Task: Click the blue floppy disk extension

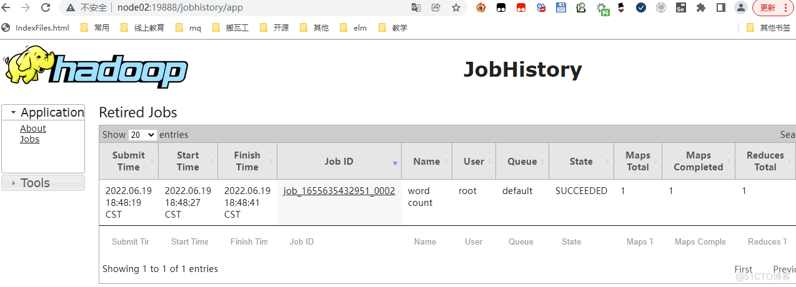Action: pos(561,8)
